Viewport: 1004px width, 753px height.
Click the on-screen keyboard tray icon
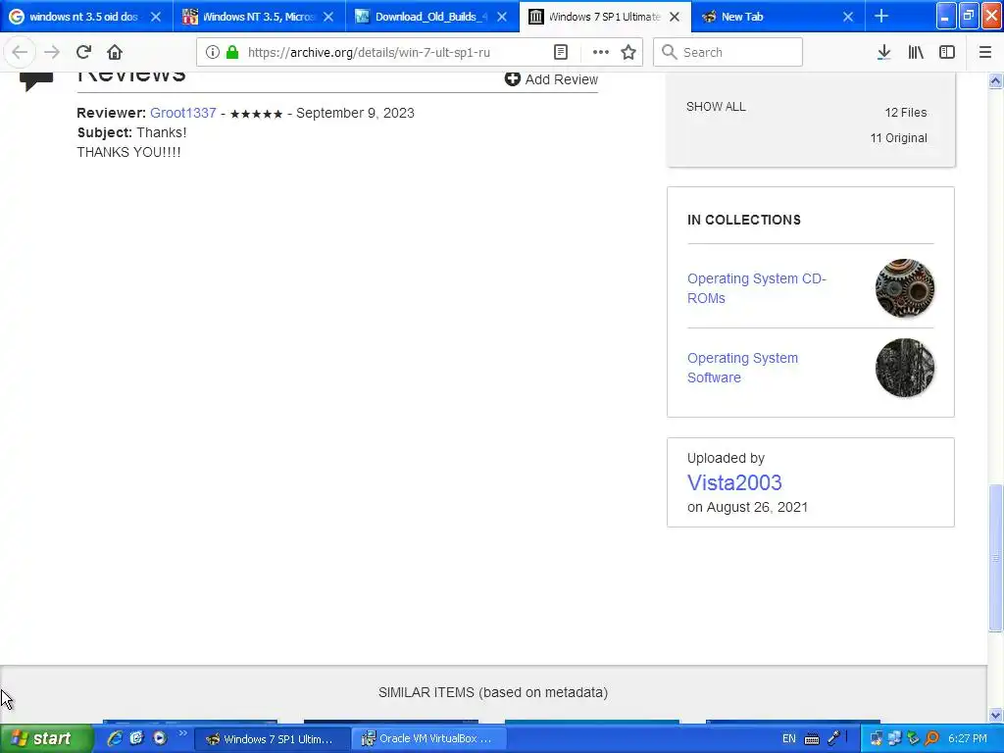click(x=812, y=739)
